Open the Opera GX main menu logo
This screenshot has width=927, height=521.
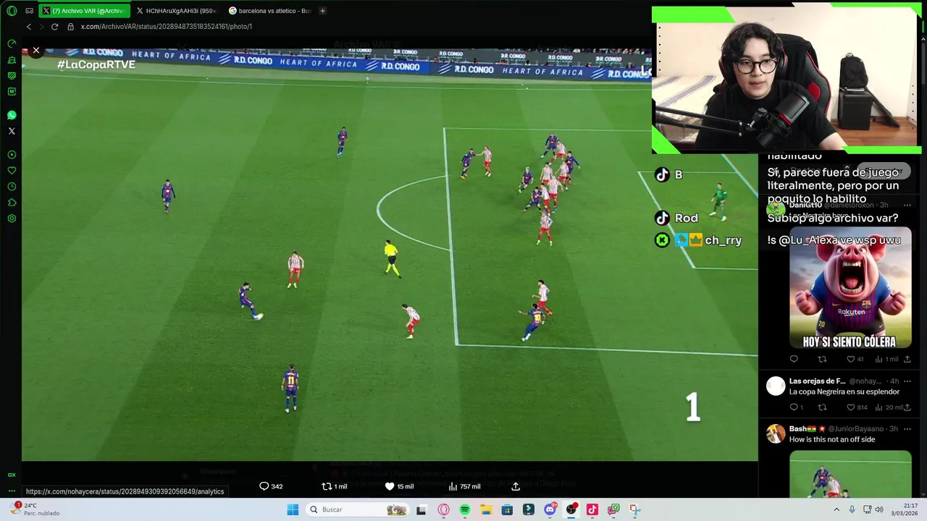click(x=12, y=11)
